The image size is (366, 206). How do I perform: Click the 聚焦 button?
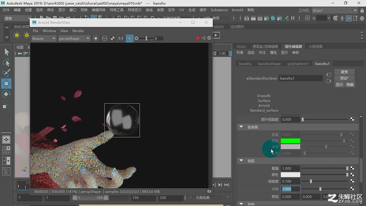(345, 72)
